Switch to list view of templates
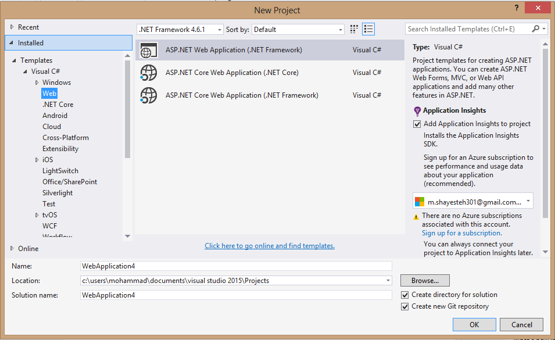Viewport: 555px width, 340px height. [x=368, y=29]
